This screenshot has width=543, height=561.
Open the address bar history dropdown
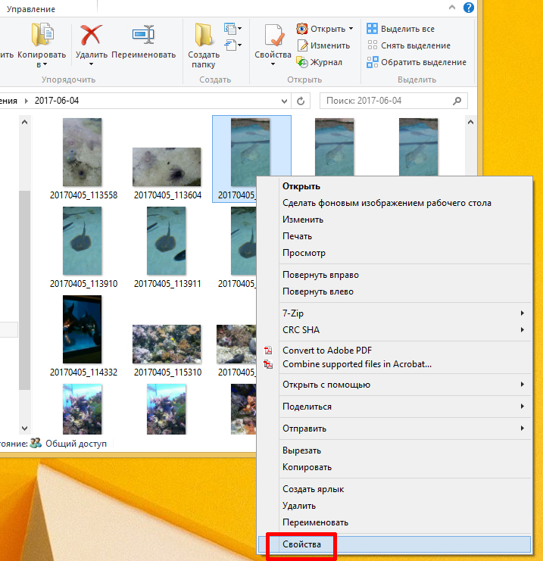click(283, 101)
